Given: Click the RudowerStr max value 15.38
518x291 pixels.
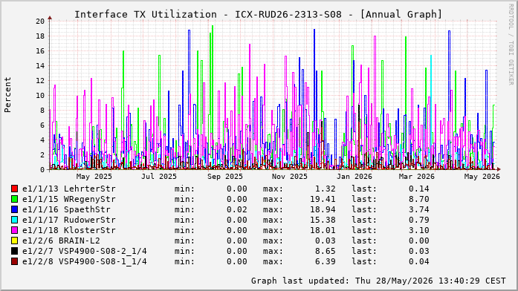Looking at the screenshot, I should click(323, 220).
